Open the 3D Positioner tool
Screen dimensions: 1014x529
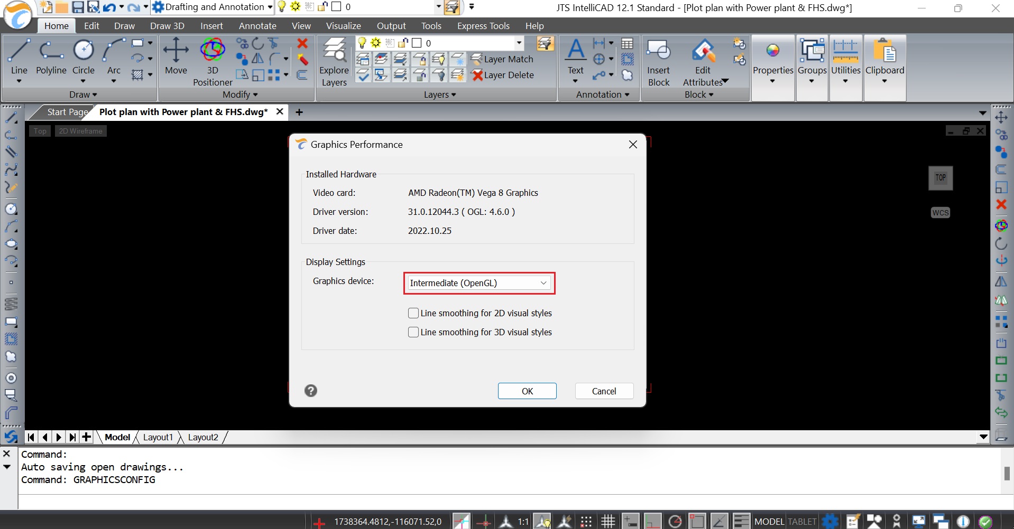213,62
